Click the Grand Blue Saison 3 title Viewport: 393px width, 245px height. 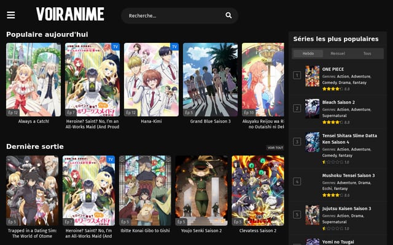tap(210, 121)
